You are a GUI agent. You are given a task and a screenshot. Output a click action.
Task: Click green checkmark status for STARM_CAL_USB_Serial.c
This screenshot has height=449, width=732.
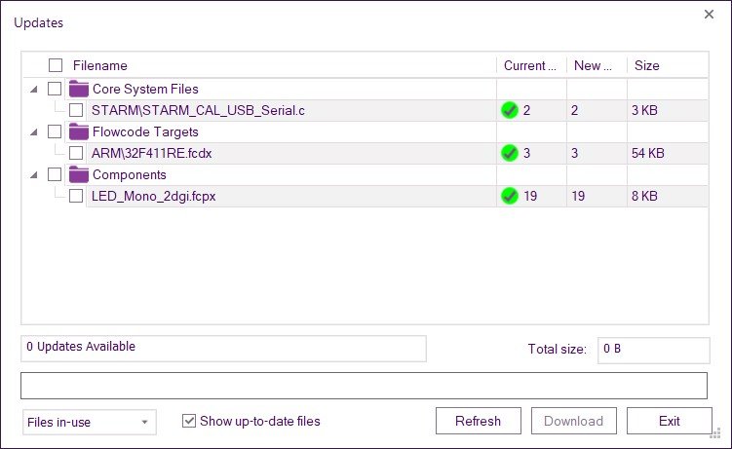(510, 110)
